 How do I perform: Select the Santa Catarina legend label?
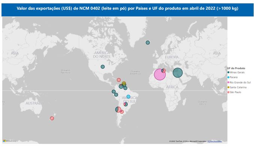click(x=238, y=87)
